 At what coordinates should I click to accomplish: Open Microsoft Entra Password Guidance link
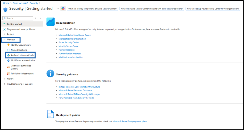point(75,90)
